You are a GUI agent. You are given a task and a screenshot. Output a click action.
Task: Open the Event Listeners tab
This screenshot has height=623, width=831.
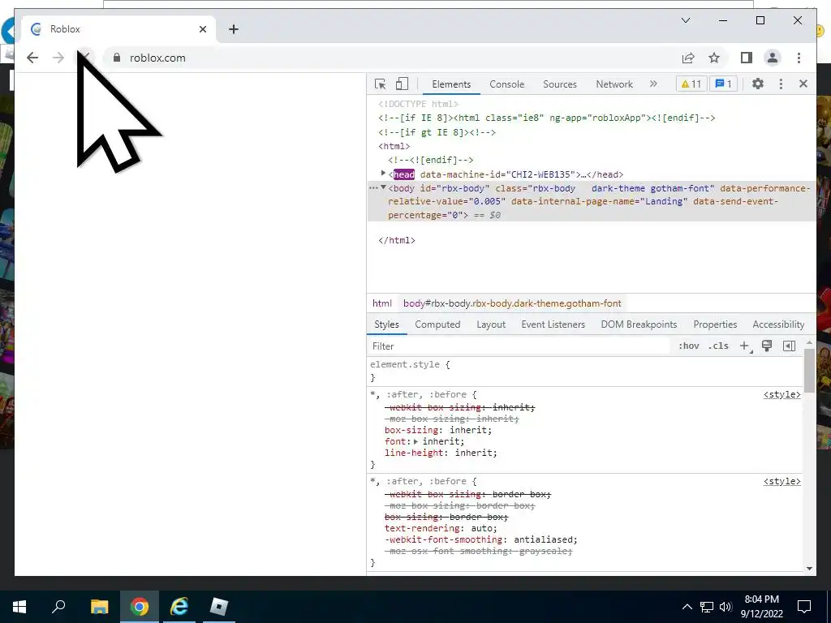(x=553, y=324)
